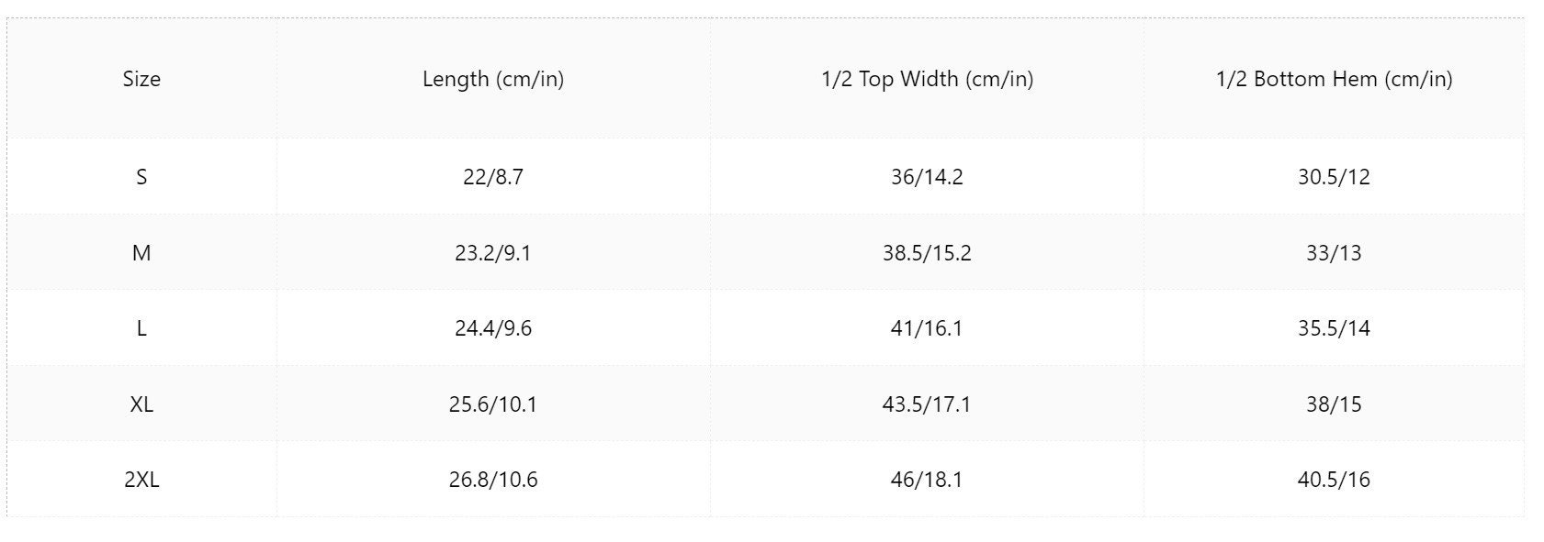Click top width value 43.5/17.1

[x=927, y=404]
